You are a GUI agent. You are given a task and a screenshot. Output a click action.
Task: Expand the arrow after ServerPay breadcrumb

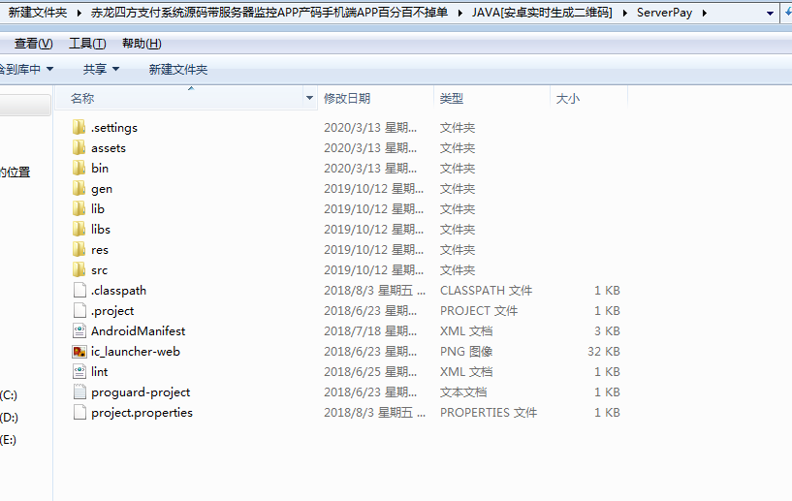pyautogui.click(x=704, y=13)
